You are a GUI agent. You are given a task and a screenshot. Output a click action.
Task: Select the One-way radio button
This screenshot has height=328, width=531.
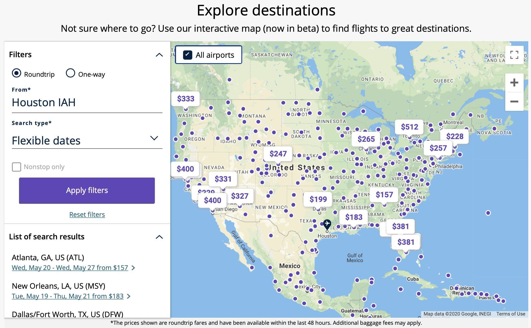click(x=71, y=73)
